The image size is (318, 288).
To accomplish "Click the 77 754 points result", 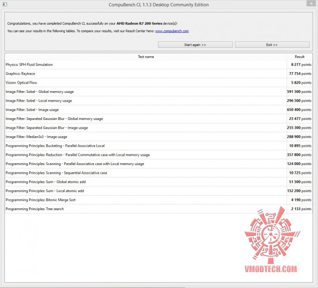I will point(300,73).
